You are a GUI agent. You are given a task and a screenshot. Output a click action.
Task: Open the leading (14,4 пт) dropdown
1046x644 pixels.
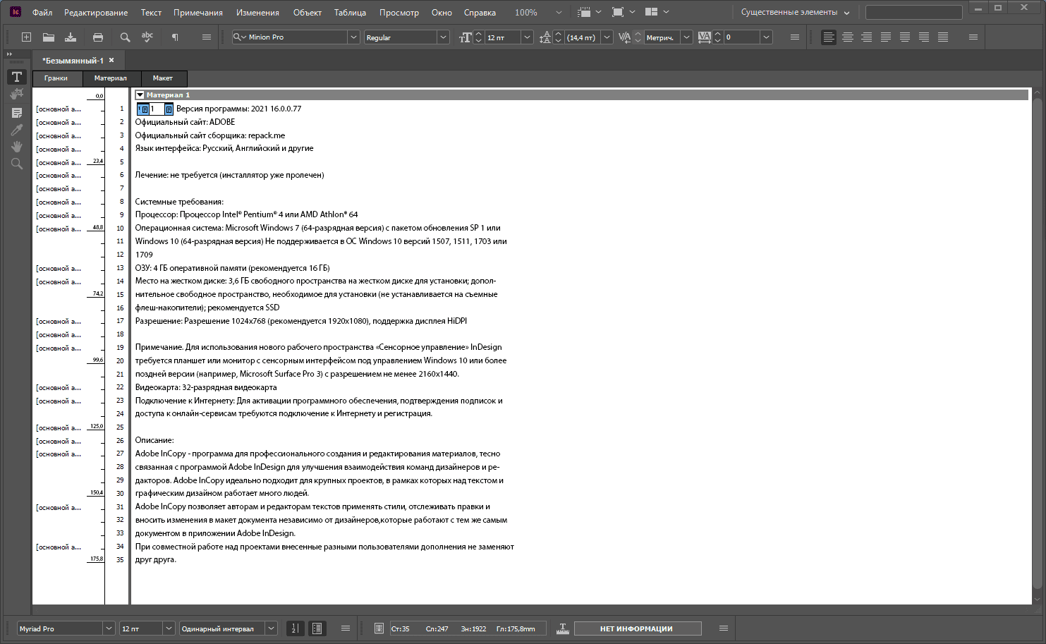point(607,37)
